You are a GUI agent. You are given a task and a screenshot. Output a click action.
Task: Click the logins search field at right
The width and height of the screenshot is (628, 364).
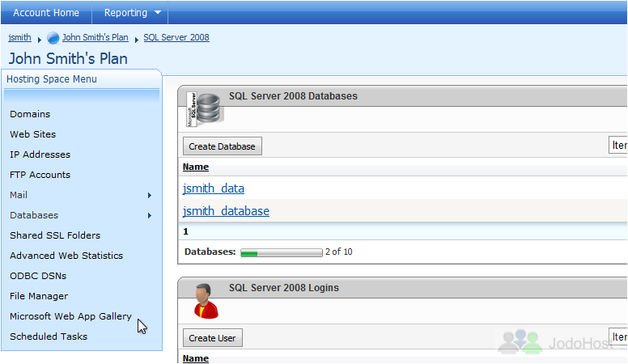[x=618, y=336]
